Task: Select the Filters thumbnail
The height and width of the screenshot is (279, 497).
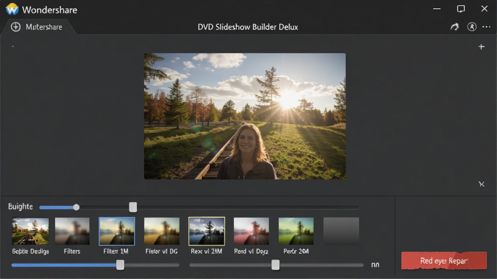Action: pyautogui.click(x=72, y=231)
